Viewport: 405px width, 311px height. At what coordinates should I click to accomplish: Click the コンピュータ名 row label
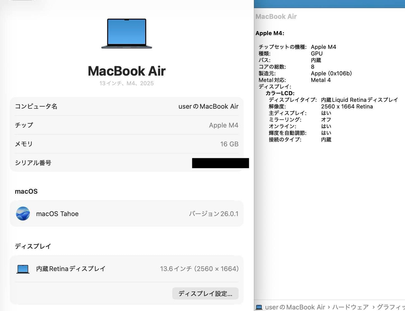36,106
